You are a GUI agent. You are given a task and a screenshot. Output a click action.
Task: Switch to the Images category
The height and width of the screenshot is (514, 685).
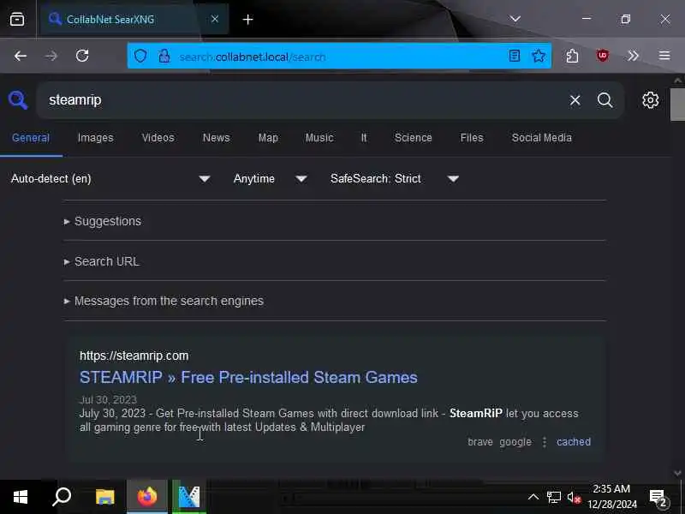point(95,138)
